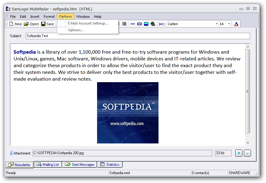Open the Insert menu
Viewport: 266px width, 183px height.
coord(35,17)
